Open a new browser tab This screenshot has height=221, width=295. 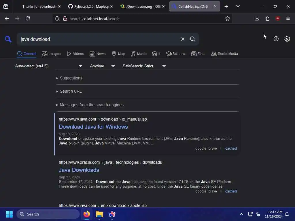point(226,7)
